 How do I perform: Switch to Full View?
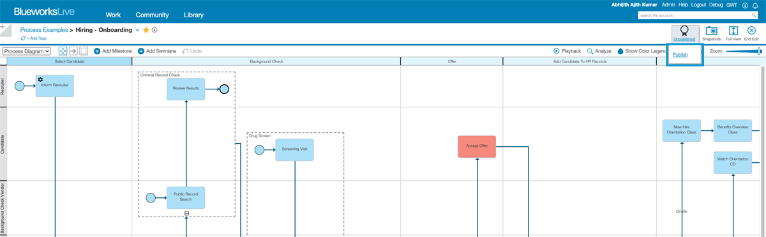click(x=733, y=33)
